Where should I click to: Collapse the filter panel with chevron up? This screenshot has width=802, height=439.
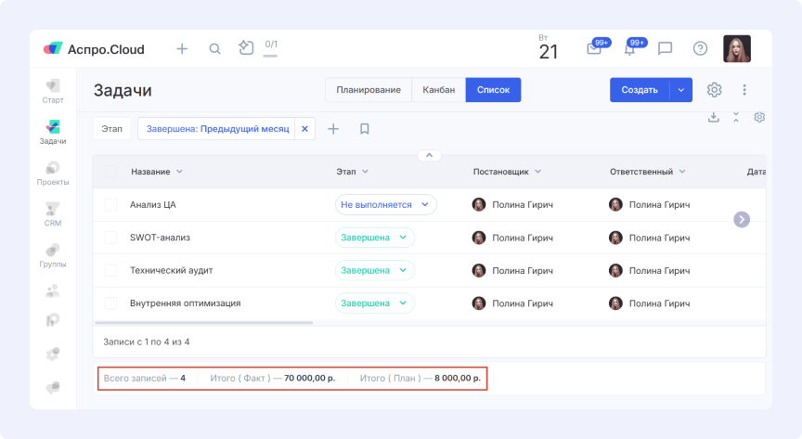pos(428,155)
